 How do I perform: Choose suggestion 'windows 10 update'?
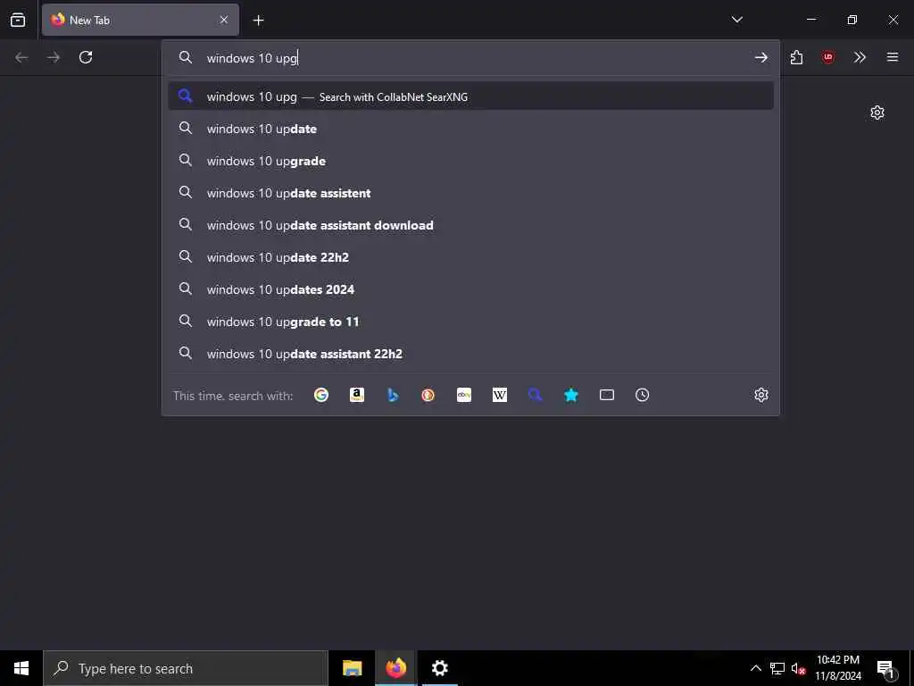pyautogui.click(x=470, y=129)
